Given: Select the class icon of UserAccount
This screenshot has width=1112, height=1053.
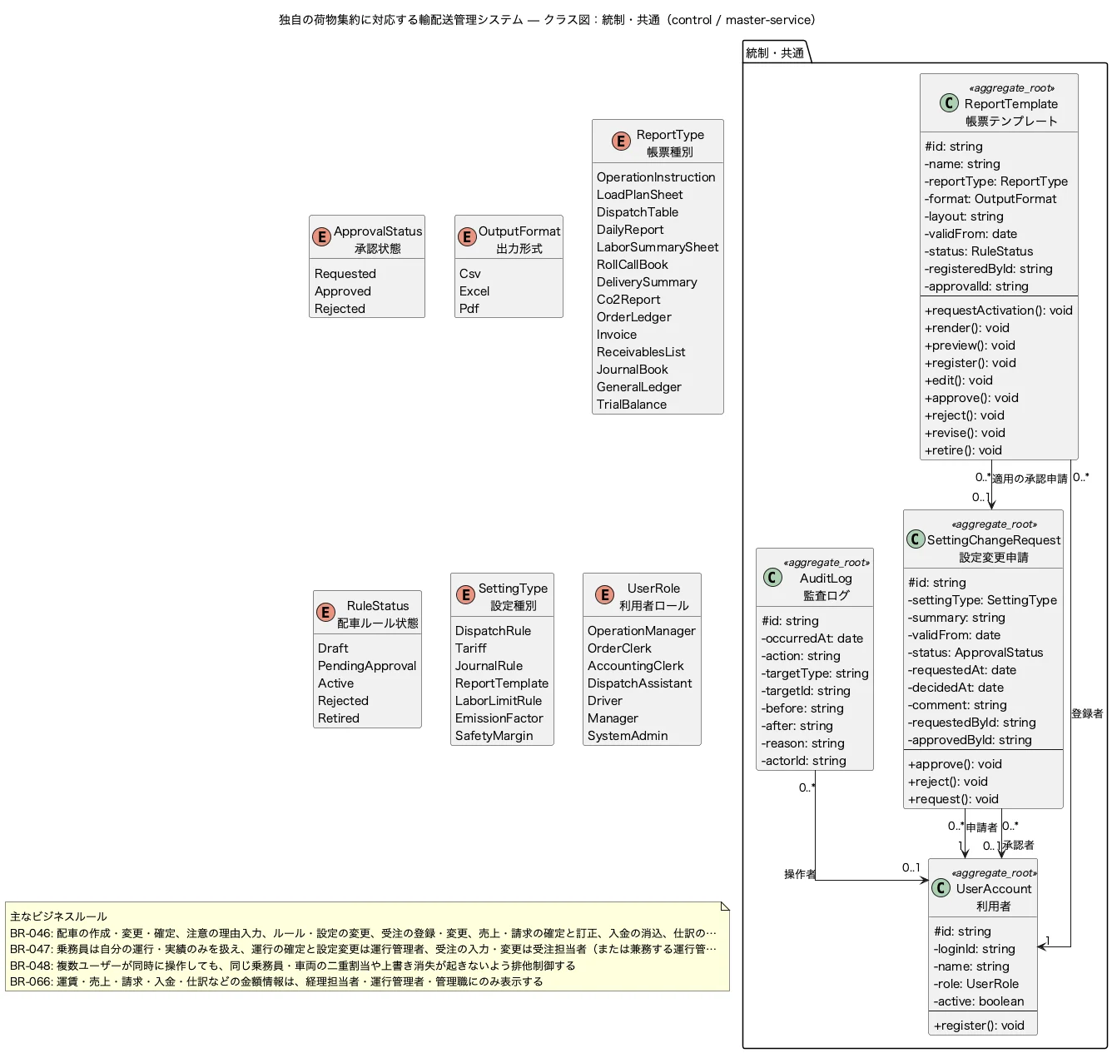Looking at the screenshot, I should pos(941,887).
